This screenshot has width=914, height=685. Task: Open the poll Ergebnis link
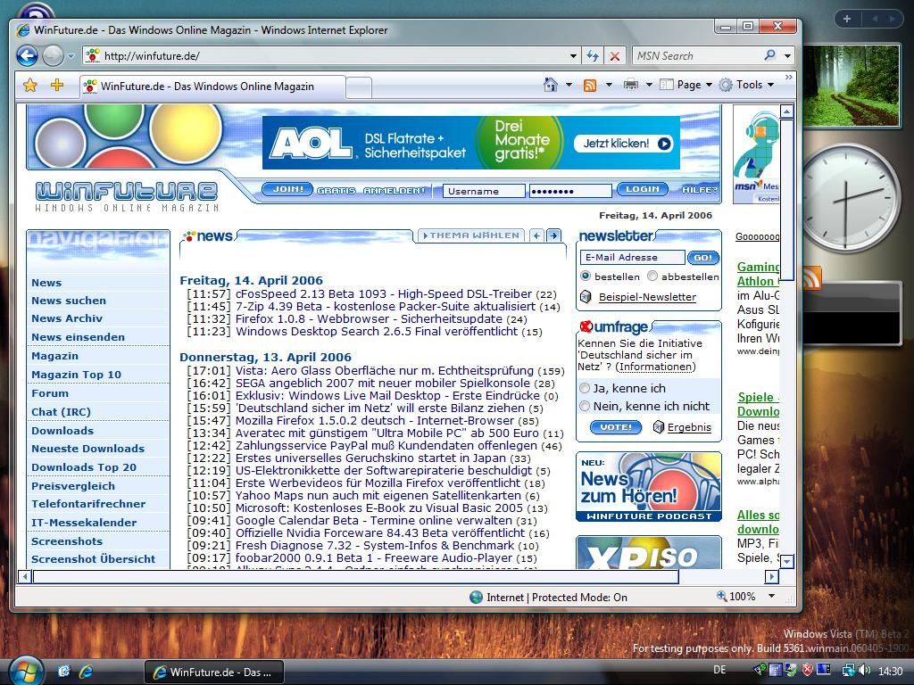point(689,427)
